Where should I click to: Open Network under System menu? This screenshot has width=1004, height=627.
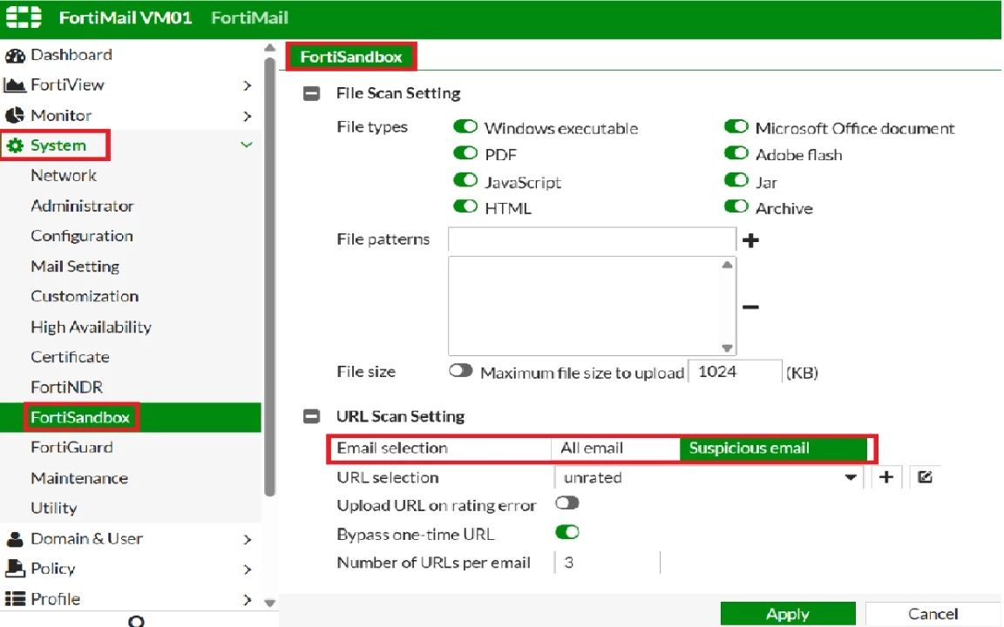64,175
